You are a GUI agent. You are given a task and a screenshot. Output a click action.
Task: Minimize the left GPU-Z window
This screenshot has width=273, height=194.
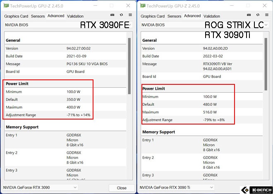coord(95,5)
